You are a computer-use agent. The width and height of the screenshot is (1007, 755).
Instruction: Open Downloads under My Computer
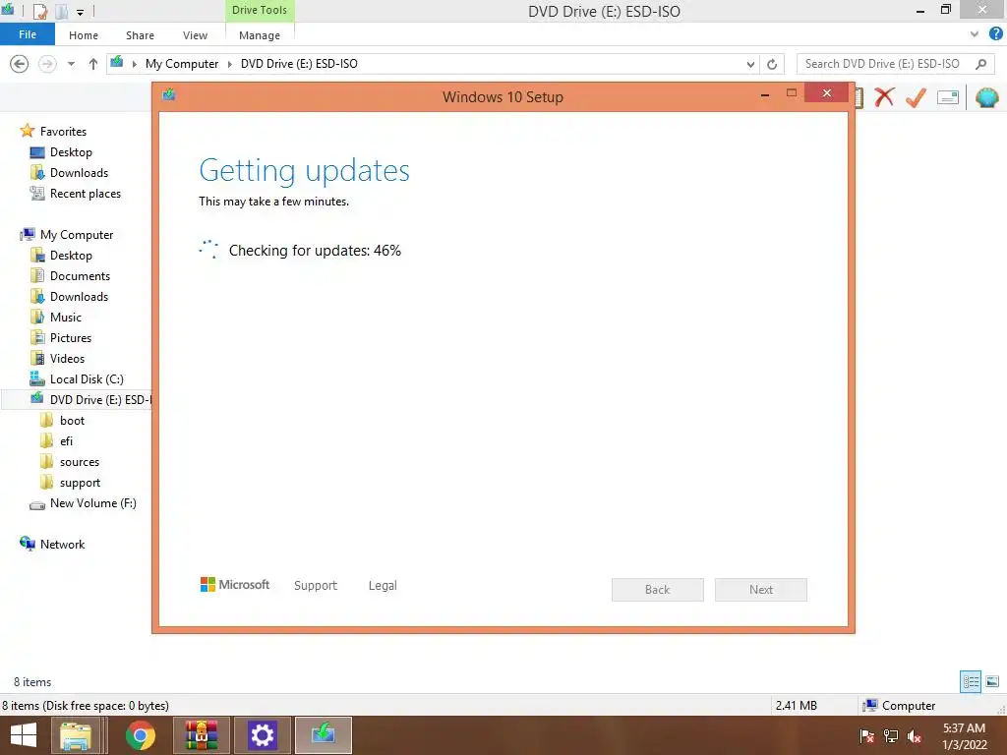(79, 297)
